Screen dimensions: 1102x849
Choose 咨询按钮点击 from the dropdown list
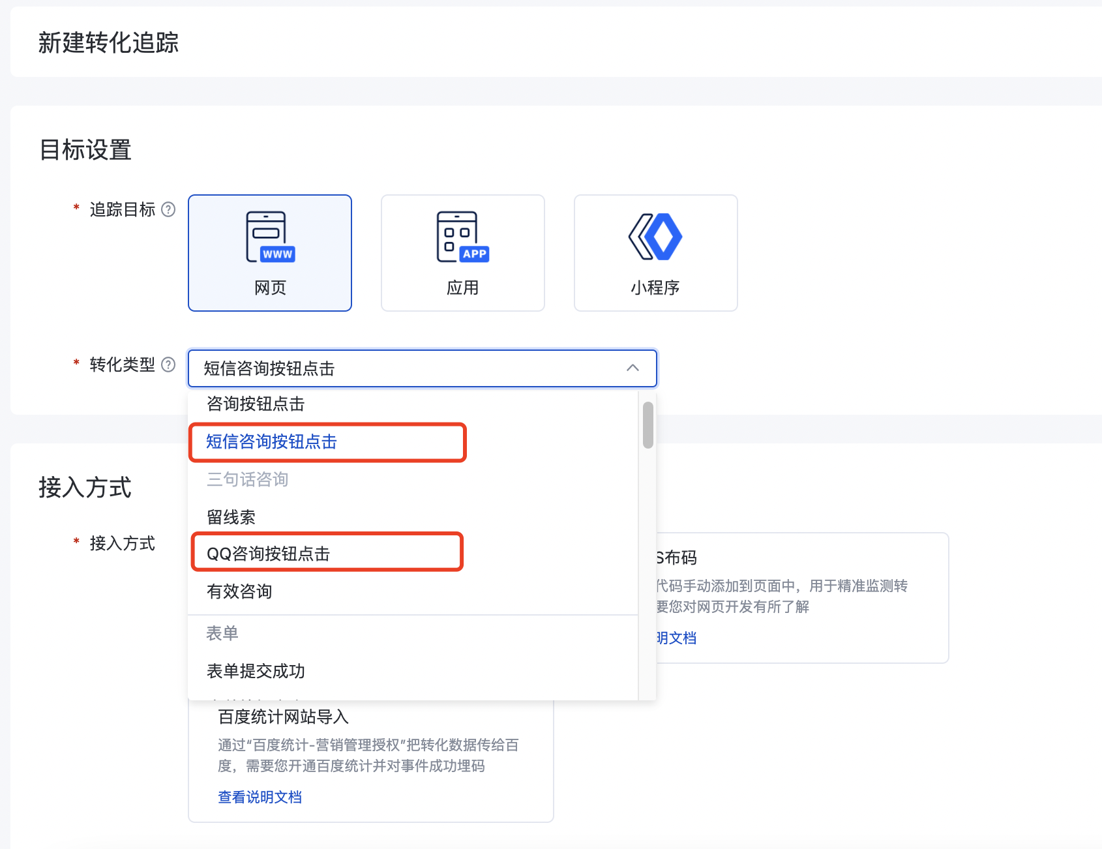[x=256, y=404]
